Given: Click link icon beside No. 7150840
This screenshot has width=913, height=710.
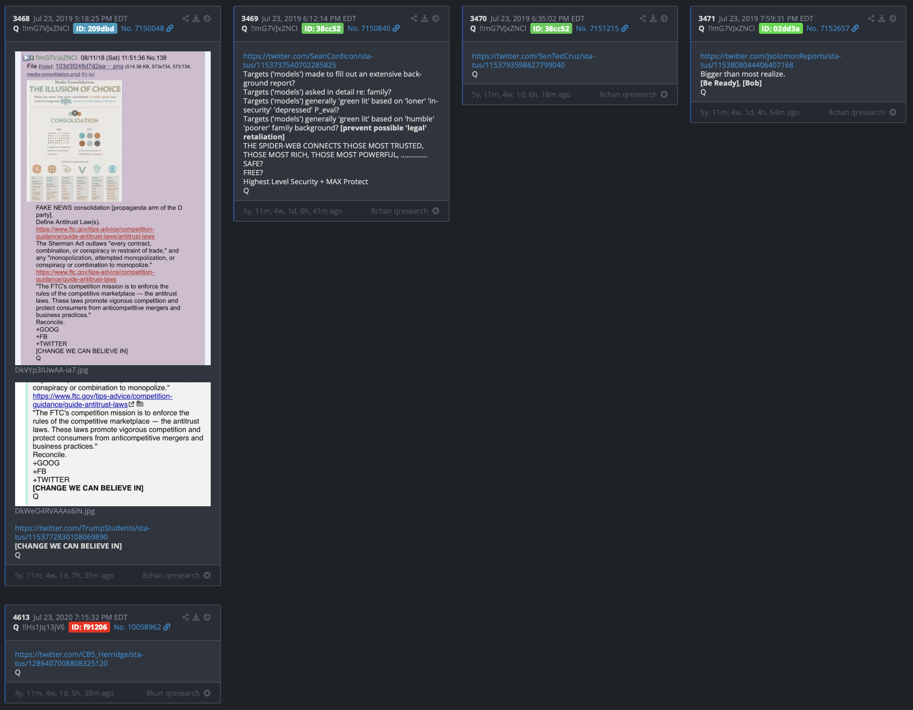Looking at the screenshot, I should pyautogui.click(x=396, y=29).
